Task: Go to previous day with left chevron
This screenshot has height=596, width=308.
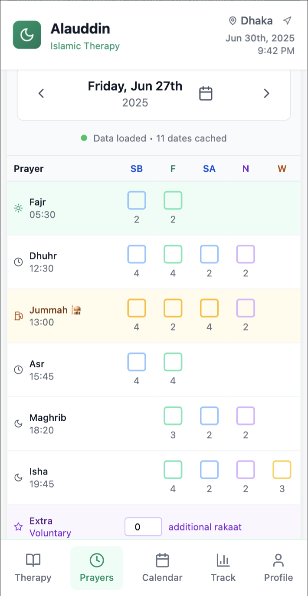Action: coord(41,93)
